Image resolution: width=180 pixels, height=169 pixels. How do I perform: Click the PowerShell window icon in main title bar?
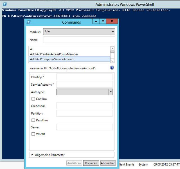(x=5, y=5)
